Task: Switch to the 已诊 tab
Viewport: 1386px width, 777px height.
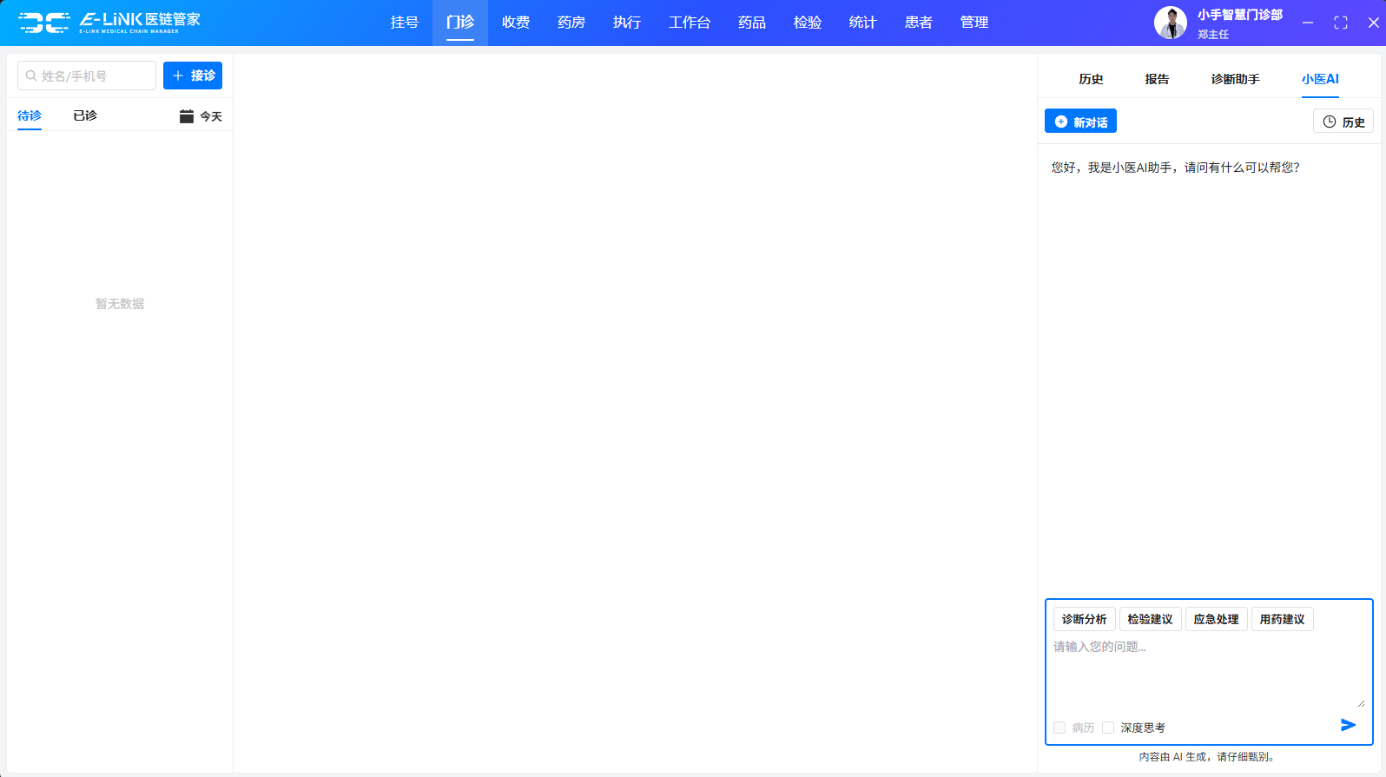Action: pyautogui.click(x=85, y=115)
